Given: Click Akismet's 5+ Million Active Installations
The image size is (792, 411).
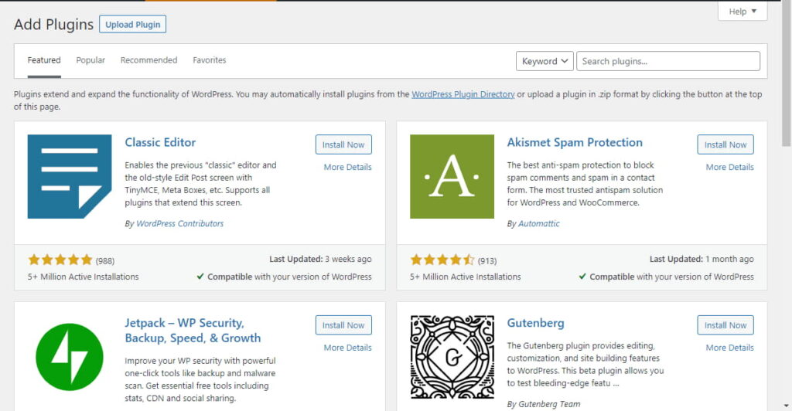Looking at the screenshot, I should (465, 277).
